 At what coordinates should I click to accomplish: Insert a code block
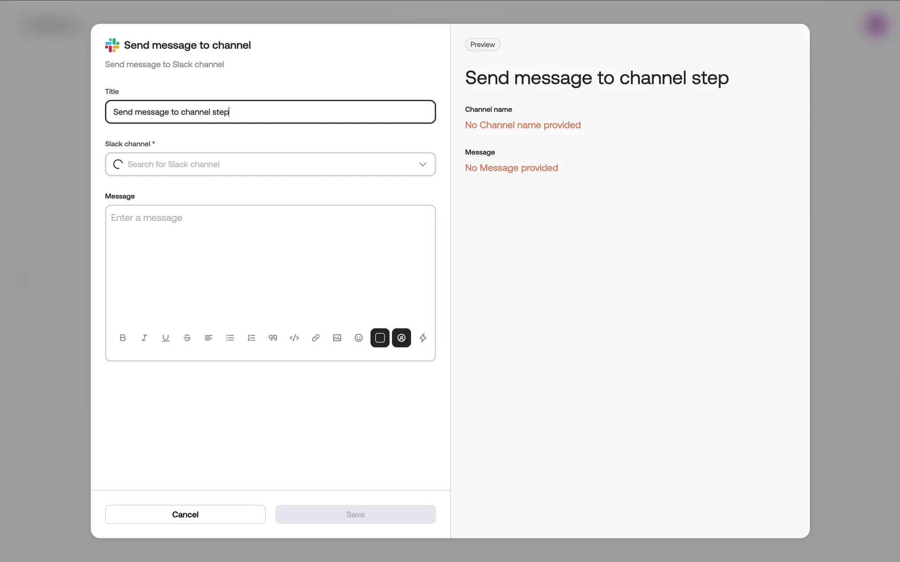(294, 338)
